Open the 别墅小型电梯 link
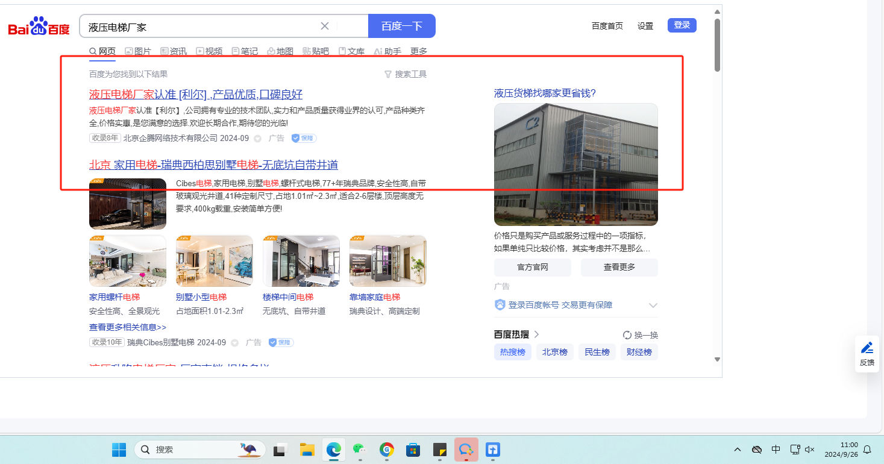The image size is (884, 464). (x=201, y=297)
